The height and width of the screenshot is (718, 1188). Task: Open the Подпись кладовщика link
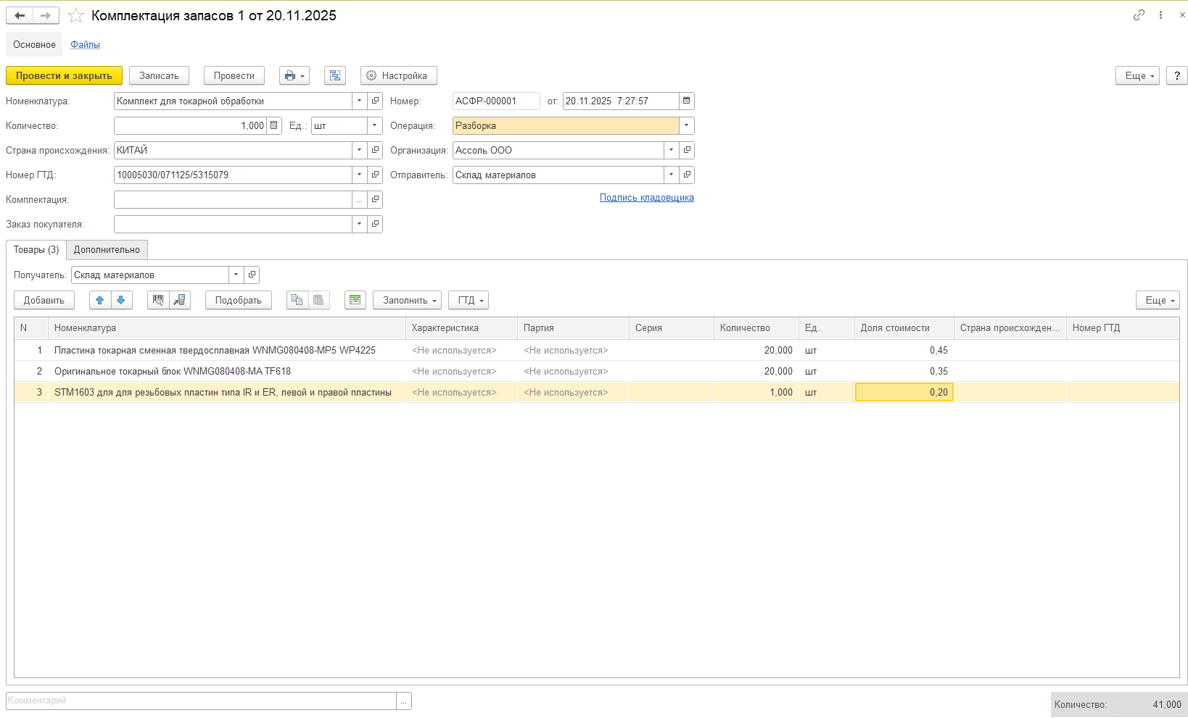pyautogui.click(x=646, y=198)
